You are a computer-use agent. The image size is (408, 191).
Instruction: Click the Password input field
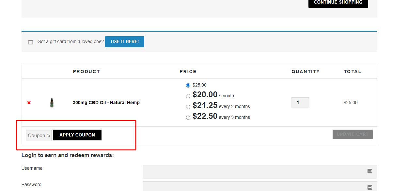[260, 186]
